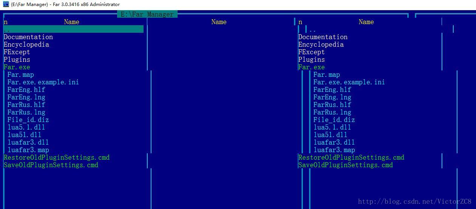Select Far.exe in the left panel
Viewport: 476px width, 209px height.
click(x=17, y=67)
